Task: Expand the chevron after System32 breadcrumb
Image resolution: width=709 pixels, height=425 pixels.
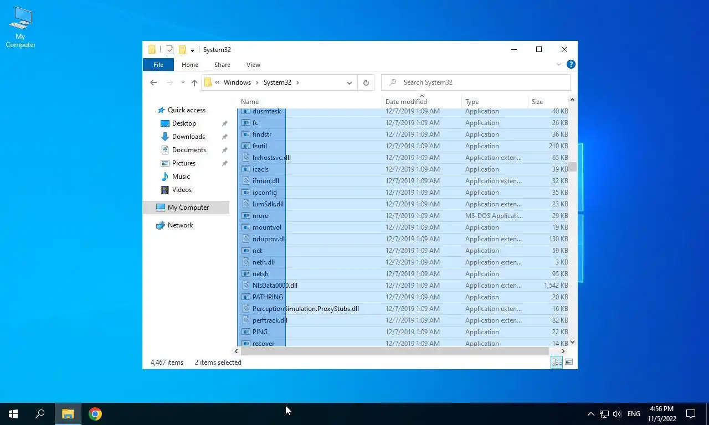Action: pyautogui.click(x=297, y=82)
